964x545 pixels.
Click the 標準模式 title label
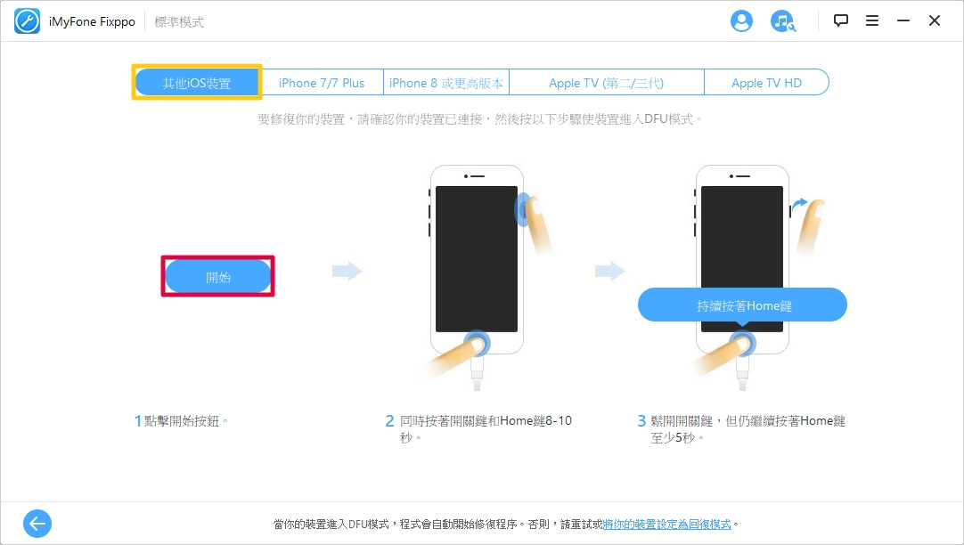(x=179, y=22)
